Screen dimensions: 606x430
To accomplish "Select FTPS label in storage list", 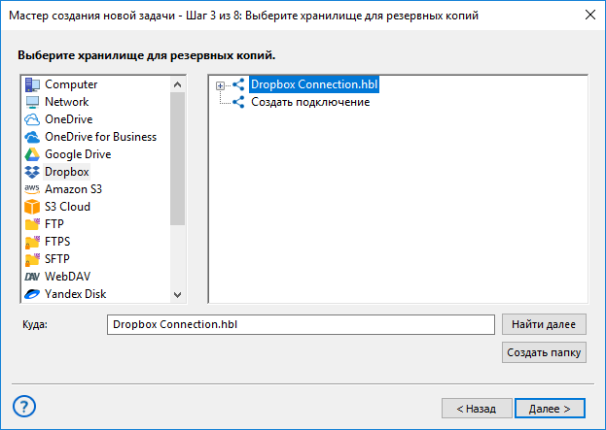I will point(57,242).
